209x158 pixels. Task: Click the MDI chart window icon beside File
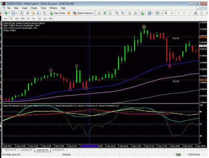pos(4,8)
